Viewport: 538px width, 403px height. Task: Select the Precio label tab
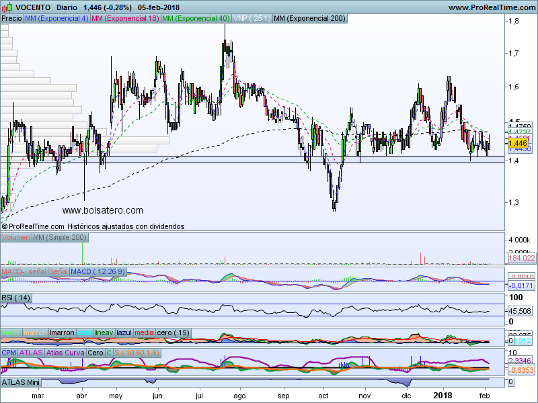pyautogui.click(x=11, y=19)
